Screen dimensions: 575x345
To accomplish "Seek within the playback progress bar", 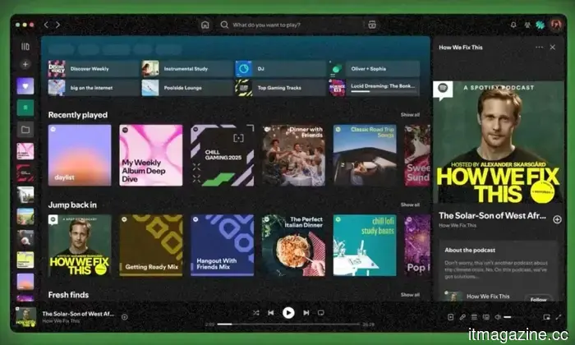I will pyautogui.click(x=288, y=324).
